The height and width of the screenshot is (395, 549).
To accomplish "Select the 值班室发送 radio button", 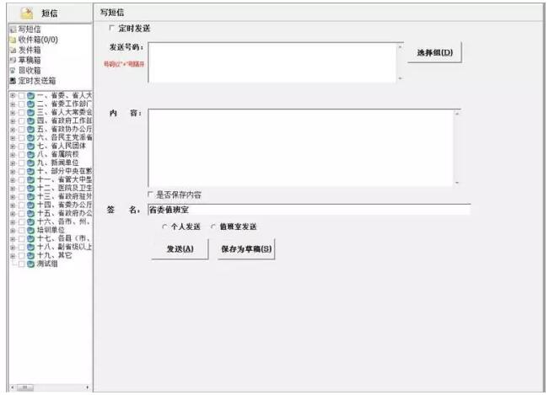I will (213, 227).
